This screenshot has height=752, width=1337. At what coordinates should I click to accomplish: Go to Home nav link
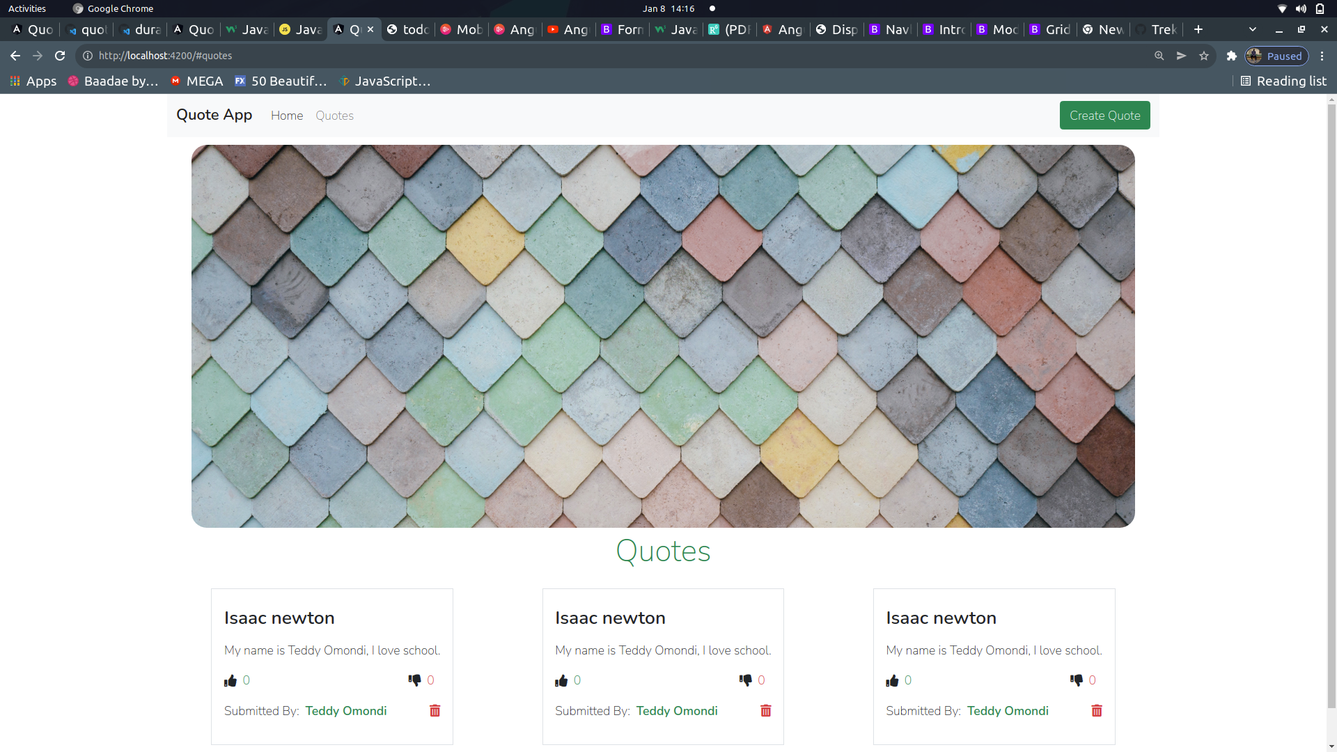point(286,116)
